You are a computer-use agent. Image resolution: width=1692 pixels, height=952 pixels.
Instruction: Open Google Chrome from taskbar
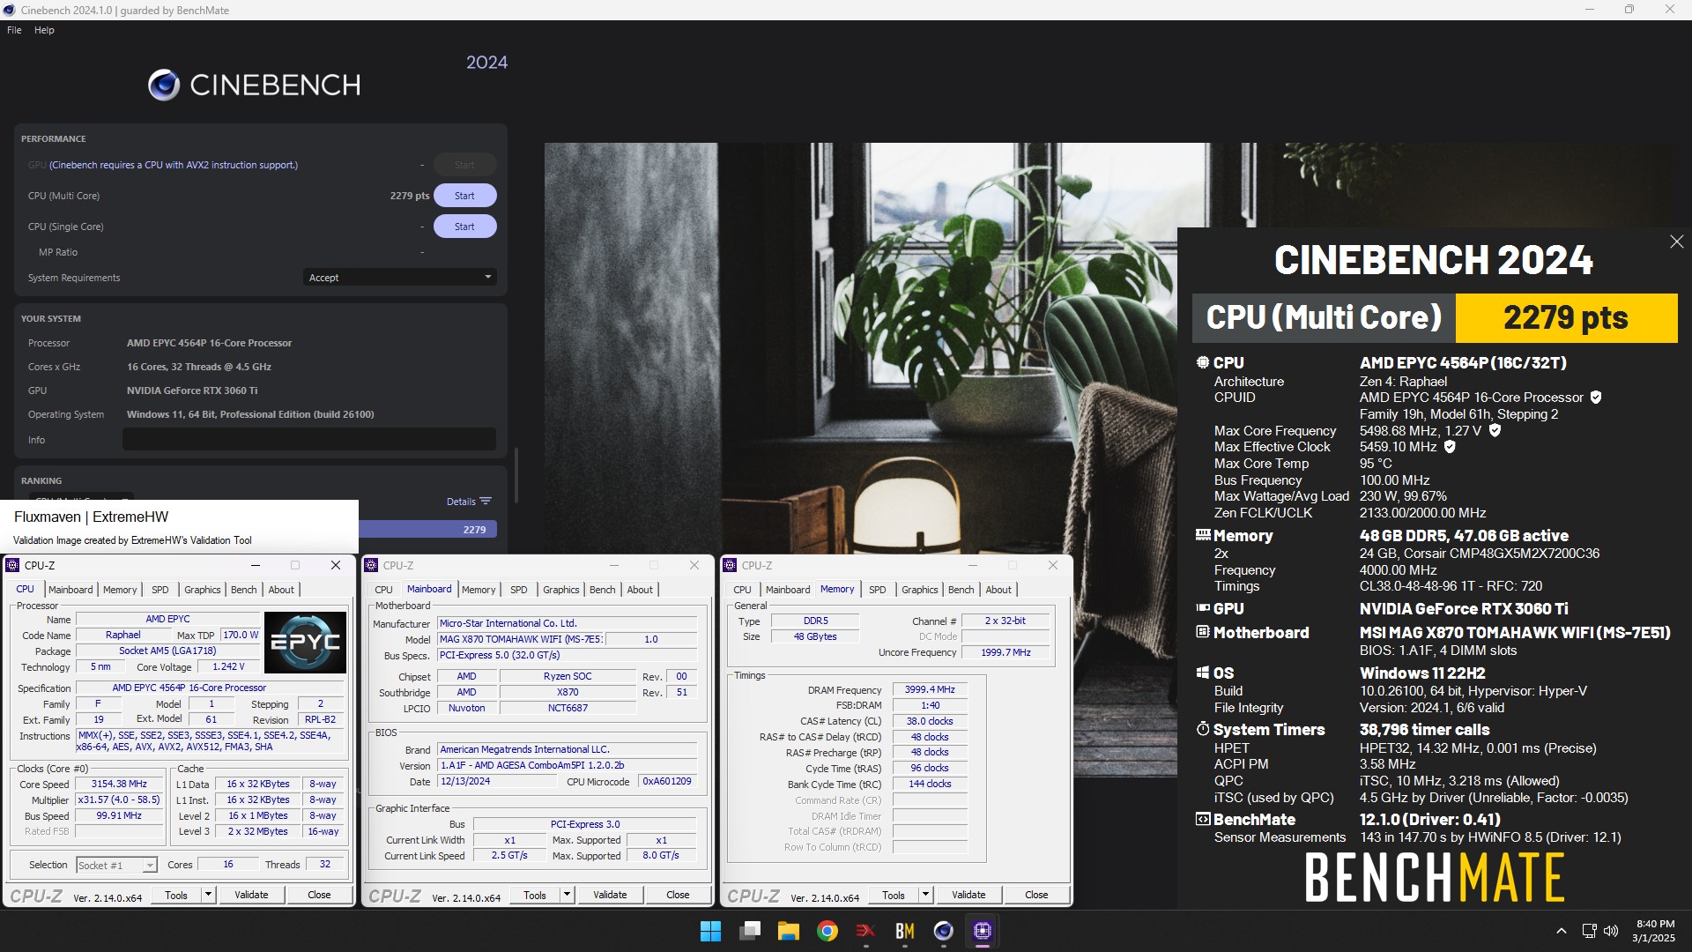(827, 931)
